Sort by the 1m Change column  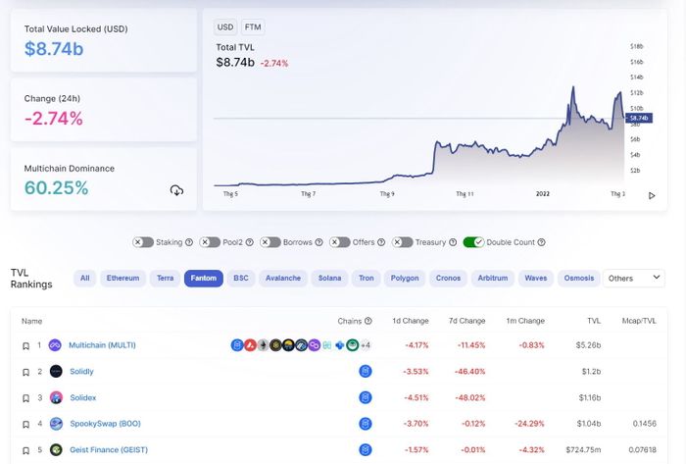pyautogui.click(x=525, y=321)
